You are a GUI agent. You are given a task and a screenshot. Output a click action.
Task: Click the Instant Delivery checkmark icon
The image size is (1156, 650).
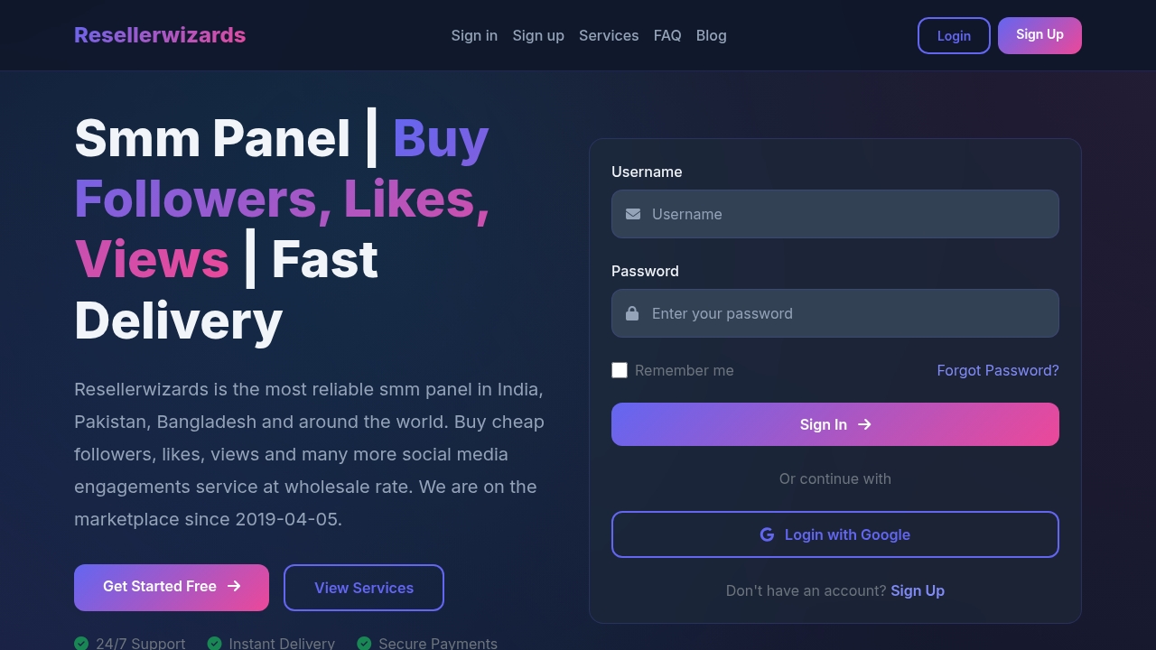pyautogui.click(x=214, y=643)
